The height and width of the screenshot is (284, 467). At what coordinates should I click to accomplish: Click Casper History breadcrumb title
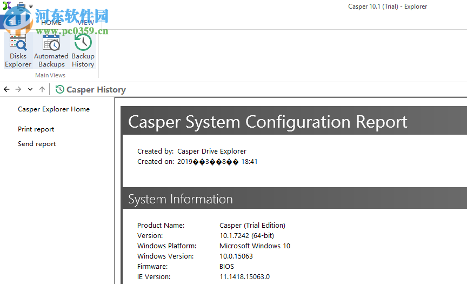96,89
